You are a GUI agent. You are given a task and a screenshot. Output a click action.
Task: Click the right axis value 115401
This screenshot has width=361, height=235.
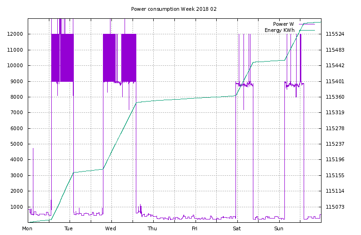[x=335, y=81]
